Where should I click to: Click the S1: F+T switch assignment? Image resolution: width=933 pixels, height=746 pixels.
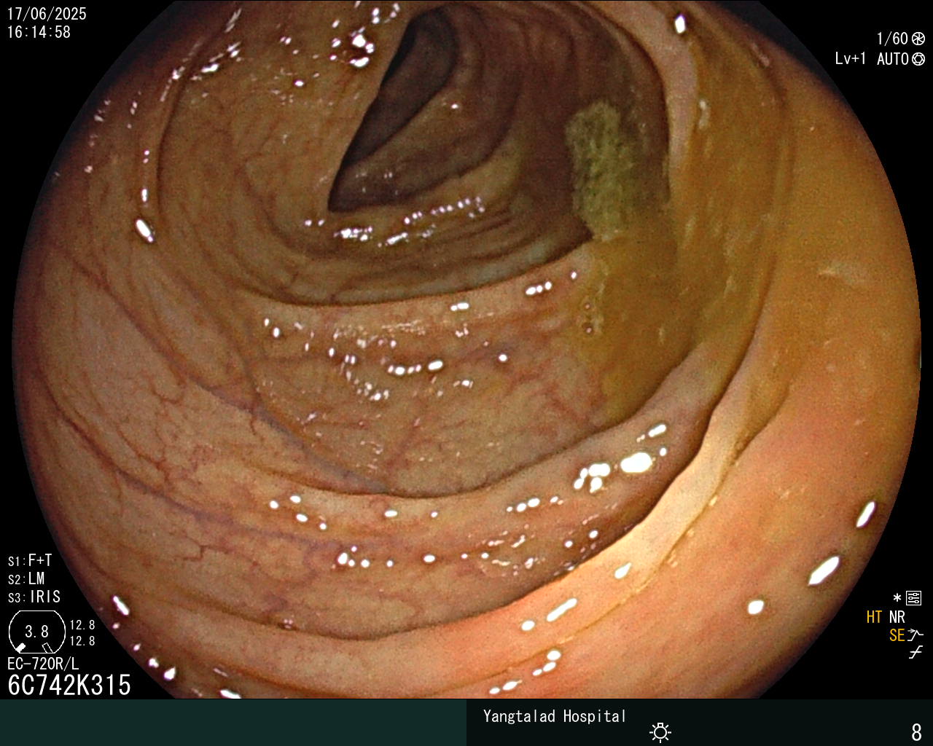(x=30, y=561)
